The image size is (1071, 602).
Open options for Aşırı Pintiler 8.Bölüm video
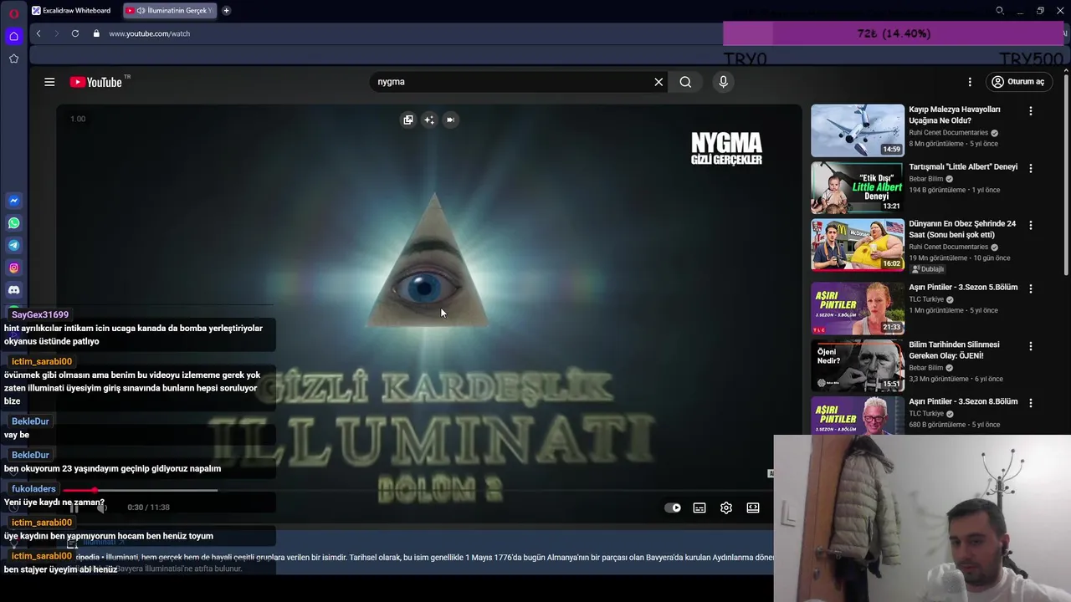point(1031,403)
